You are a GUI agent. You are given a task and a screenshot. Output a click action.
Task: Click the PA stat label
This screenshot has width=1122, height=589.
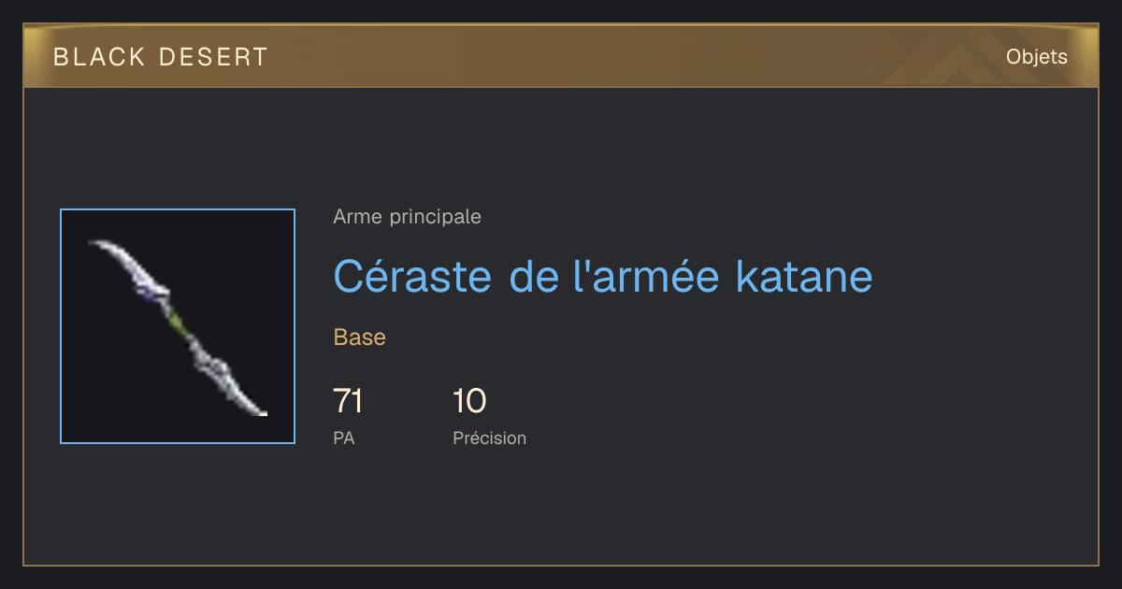point(344,438)
